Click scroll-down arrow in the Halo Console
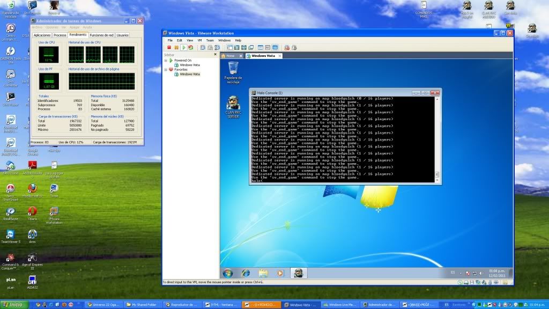This screenshot has height=309, width=549. 437,180
